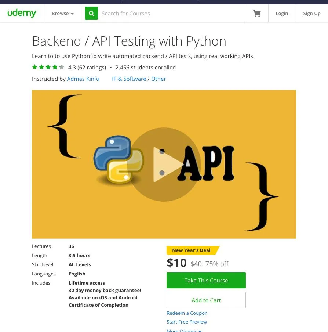The height and width of the screenshot is (332, 328).
Task: Click the Udemy logo
Action: point(22,13)
